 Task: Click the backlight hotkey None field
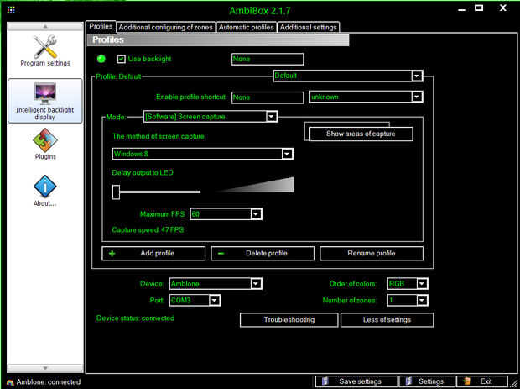(x=268, y=59)
